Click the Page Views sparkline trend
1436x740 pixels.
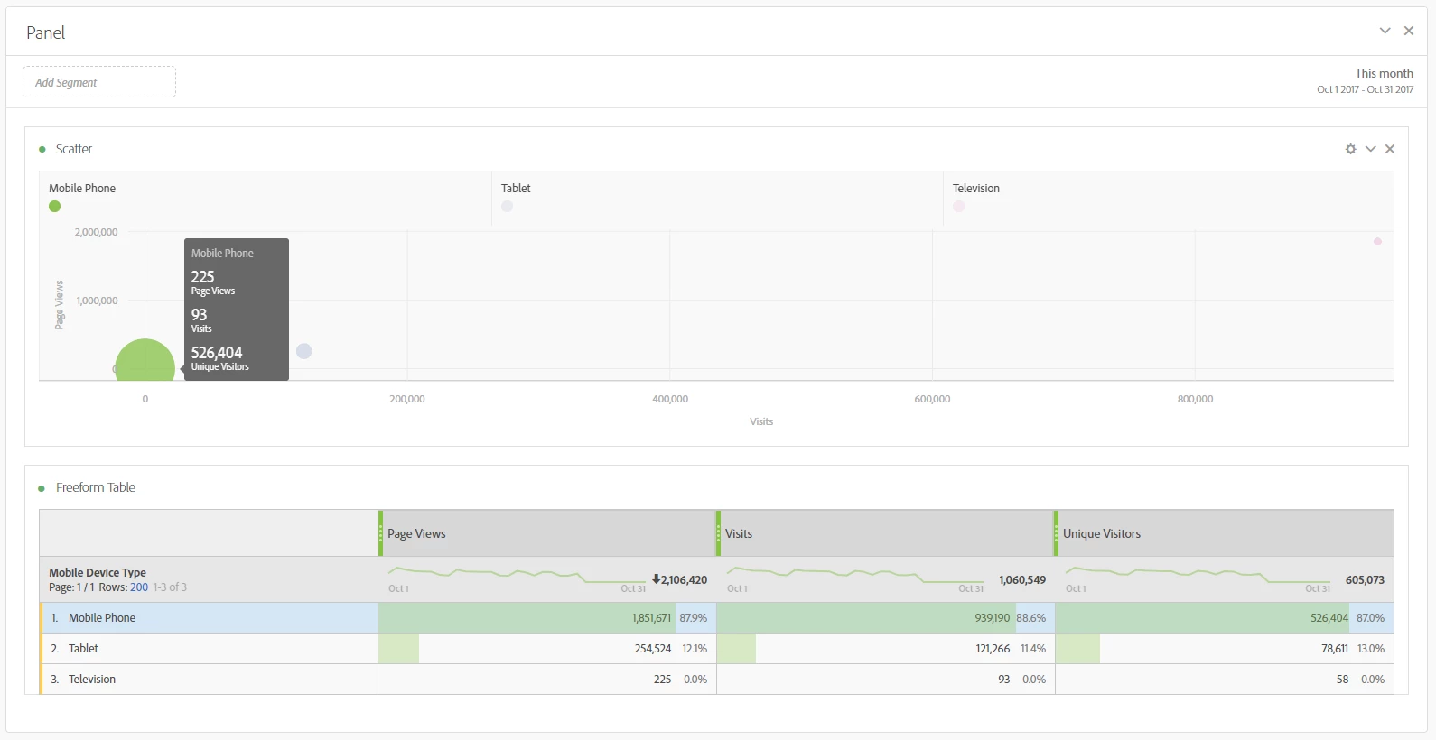point(517,574)
